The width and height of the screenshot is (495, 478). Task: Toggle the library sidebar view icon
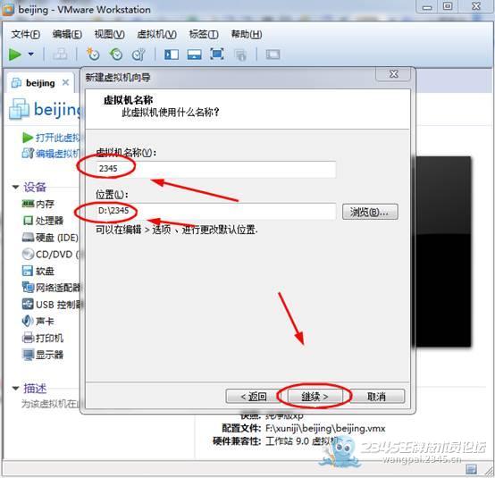click(x=172, y=55)
